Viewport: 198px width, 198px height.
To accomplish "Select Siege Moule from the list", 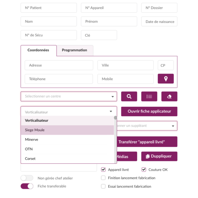I will (x=68, y=130).
